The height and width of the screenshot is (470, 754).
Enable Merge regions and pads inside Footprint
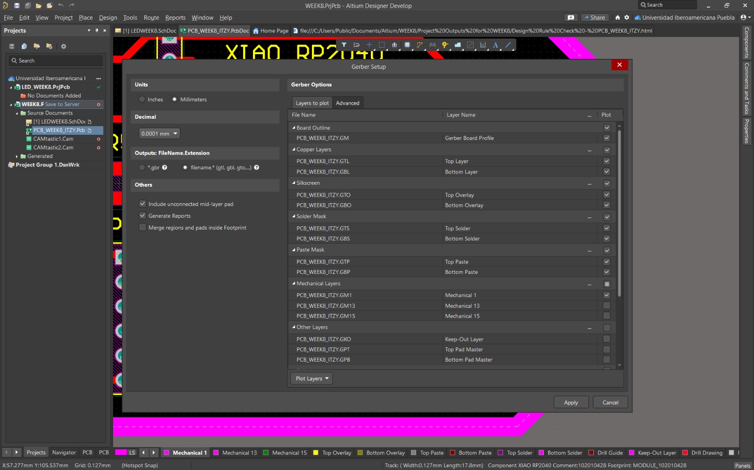tap(142, 227)
